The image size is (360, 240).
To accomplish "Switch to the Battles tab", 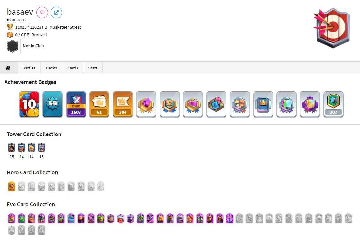I will [x=29, y=68].
